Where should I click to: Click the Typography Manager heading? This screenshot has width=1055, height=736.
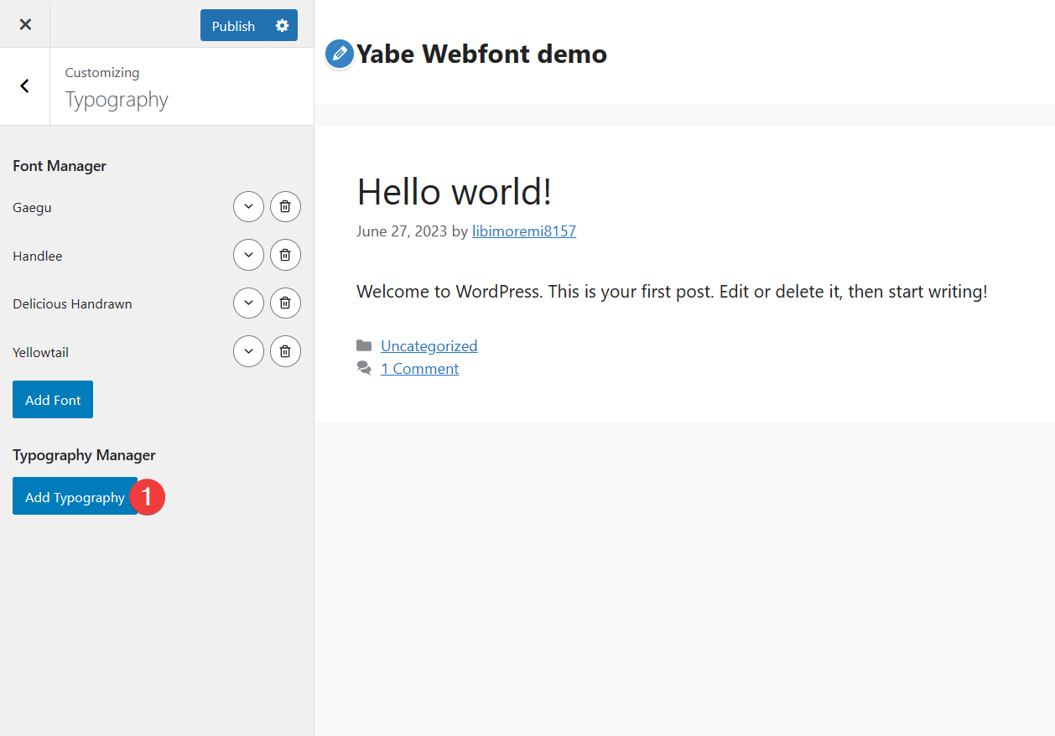pos(84,455)
